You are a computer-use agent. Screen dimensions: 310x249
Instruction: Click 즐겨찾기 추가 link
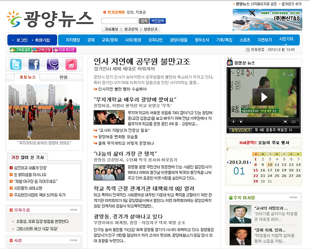point(291,4)
